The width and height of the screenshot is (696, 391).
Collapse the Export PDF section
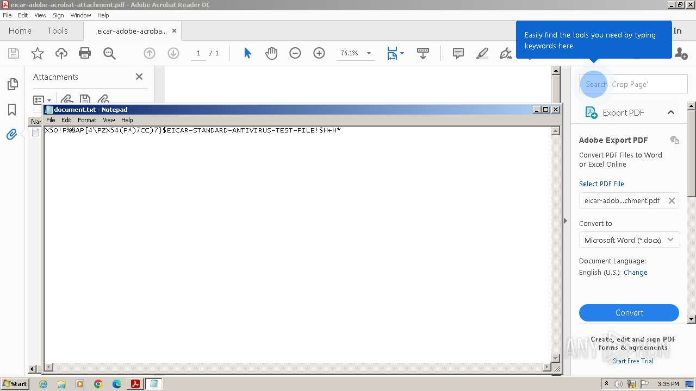point(671,112)
